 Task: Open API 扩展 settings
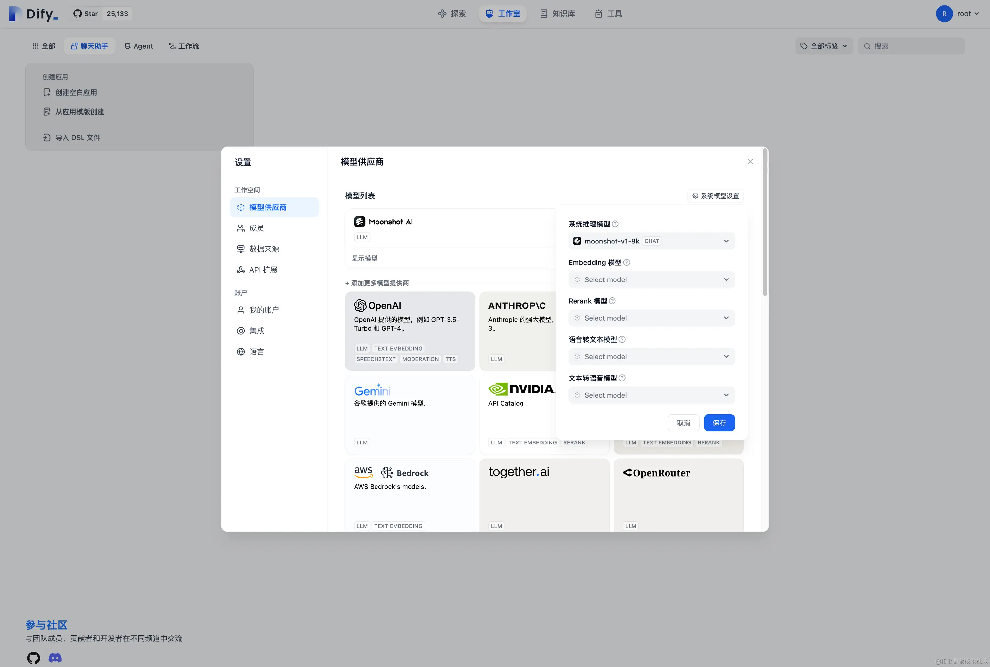point(274,270)
